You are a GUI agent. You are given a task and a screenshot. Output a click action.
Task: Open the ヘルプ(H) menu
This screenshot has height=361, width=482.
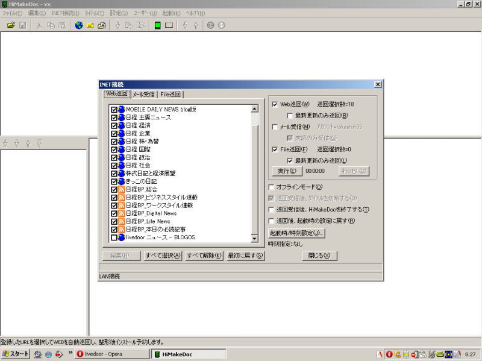click(x=195, y=13)
